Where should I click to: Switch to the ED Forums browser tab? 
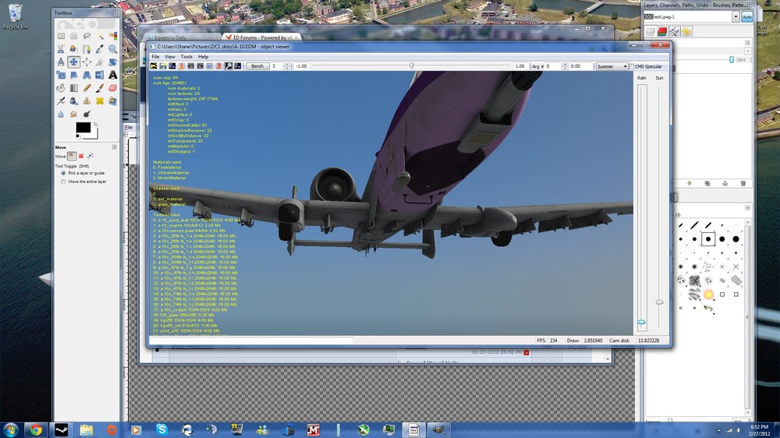261,37
